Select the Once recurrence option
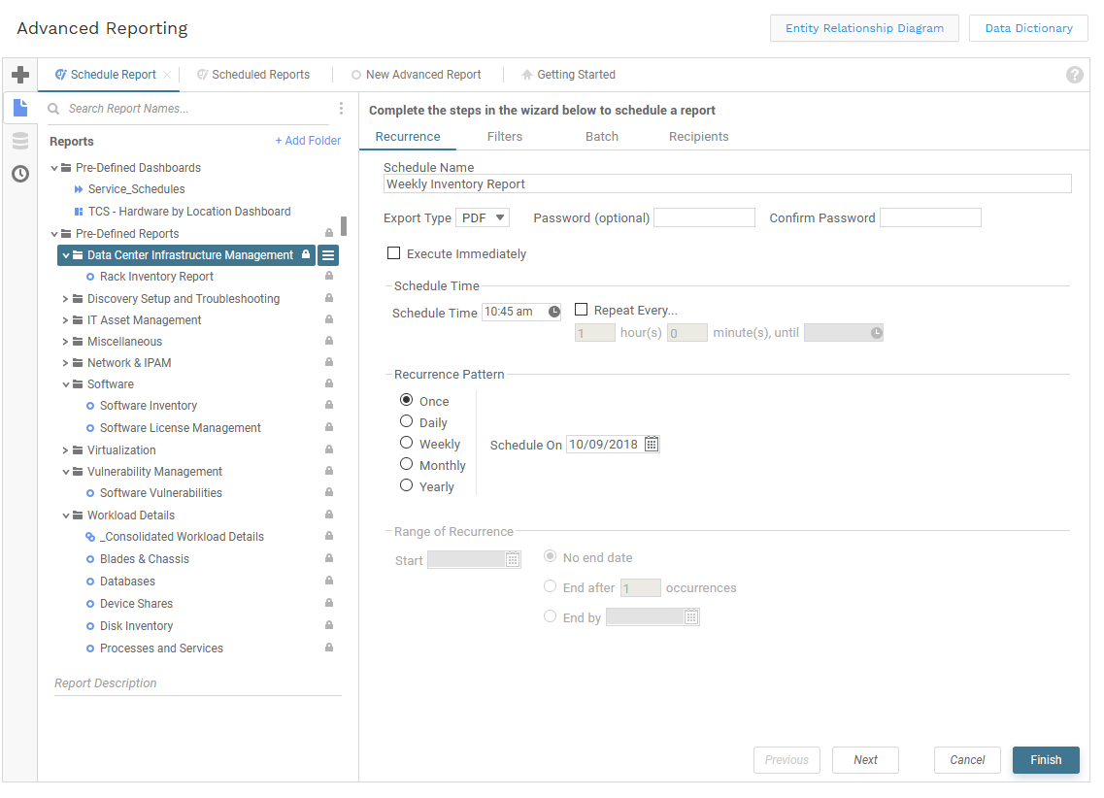Viewport: 1104px width, 798px height. pyautogui.click(x=406, y=400)
